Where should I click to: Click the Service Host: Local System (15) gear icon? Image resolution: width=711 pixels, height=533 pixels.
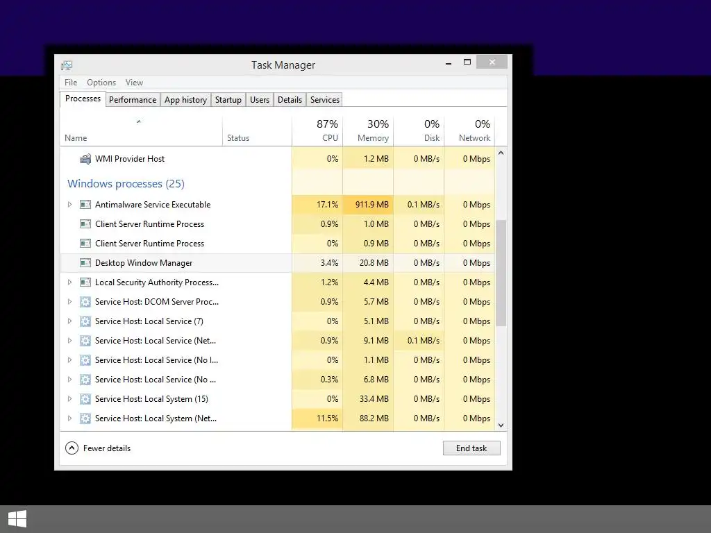pos(85,399)
